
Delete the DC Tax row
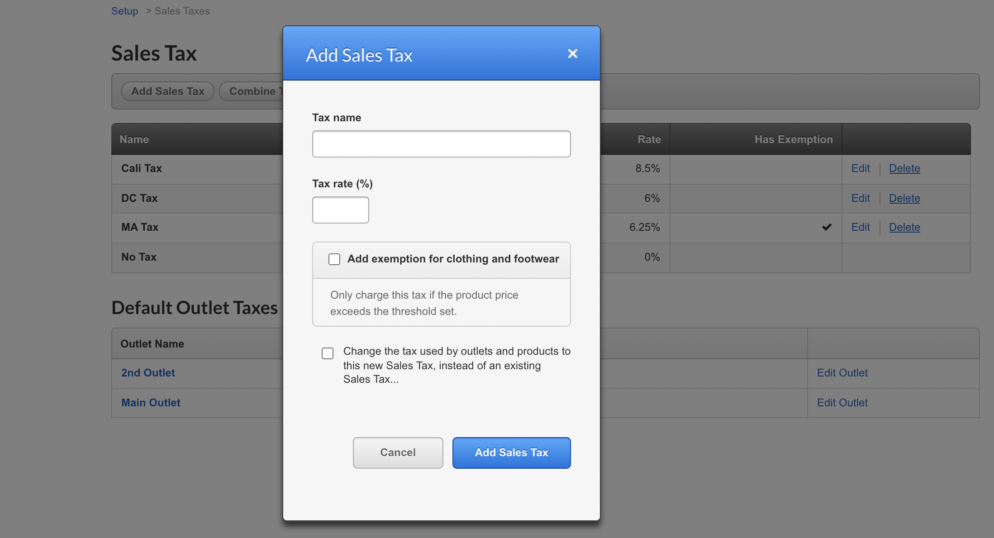coord(904,198)
